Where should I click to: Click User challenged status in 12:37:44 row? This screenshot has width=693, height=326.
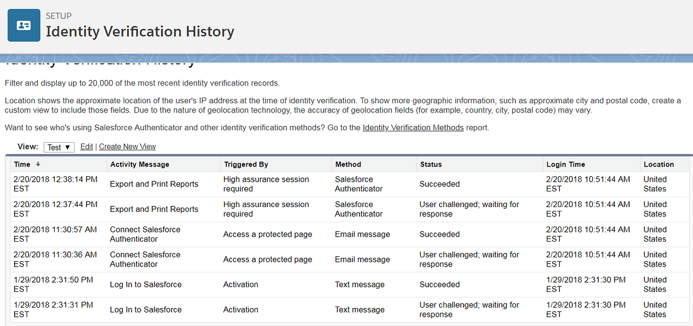click(x=469, y=209)
